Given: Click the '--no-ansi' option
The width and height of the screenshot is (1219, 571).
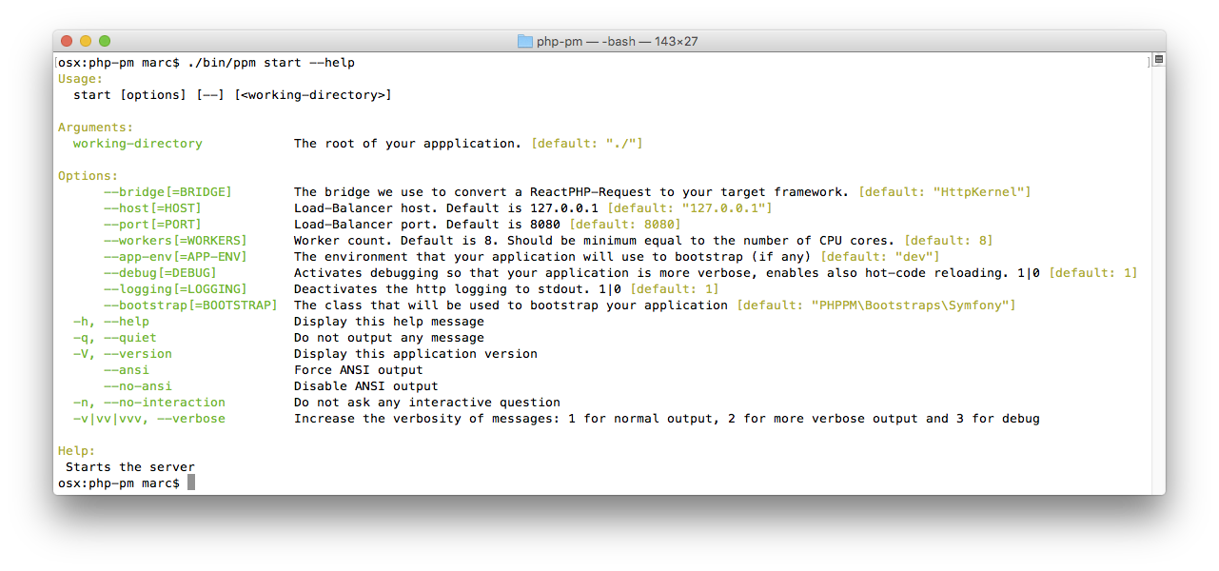Looking at the screenshot, I should pyautogui.click(x=138, y=386).
